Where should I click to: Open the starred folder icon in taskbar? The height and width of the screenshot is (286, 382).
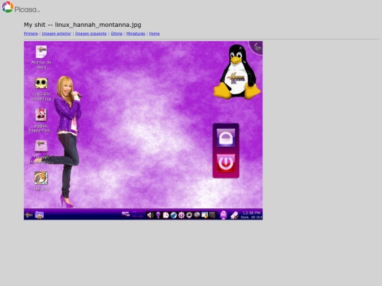(39, 215)
